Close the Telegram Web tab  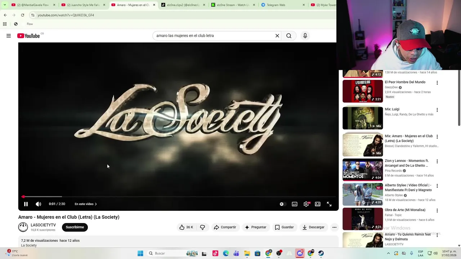click(303, 5)
